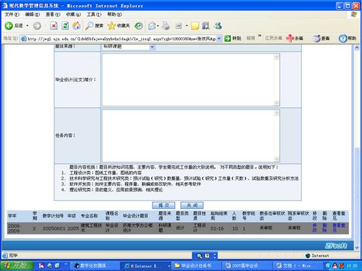Click the 查看意见 link in the row
362x271 pixels.
(x=338, y=228)
